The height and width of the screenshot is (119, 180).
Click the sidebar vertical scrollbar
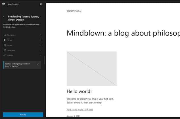(44, 60)
